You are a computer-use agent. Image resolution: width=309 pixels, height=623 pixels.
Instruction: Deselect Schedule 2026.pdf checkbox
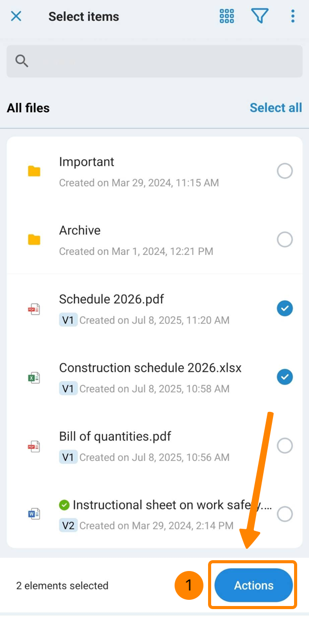click(285, 308)
